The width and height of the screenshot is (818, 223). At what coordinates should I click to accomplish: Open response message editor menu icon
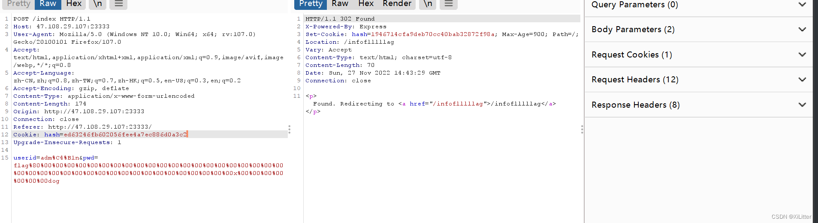(x=448, y=4)
